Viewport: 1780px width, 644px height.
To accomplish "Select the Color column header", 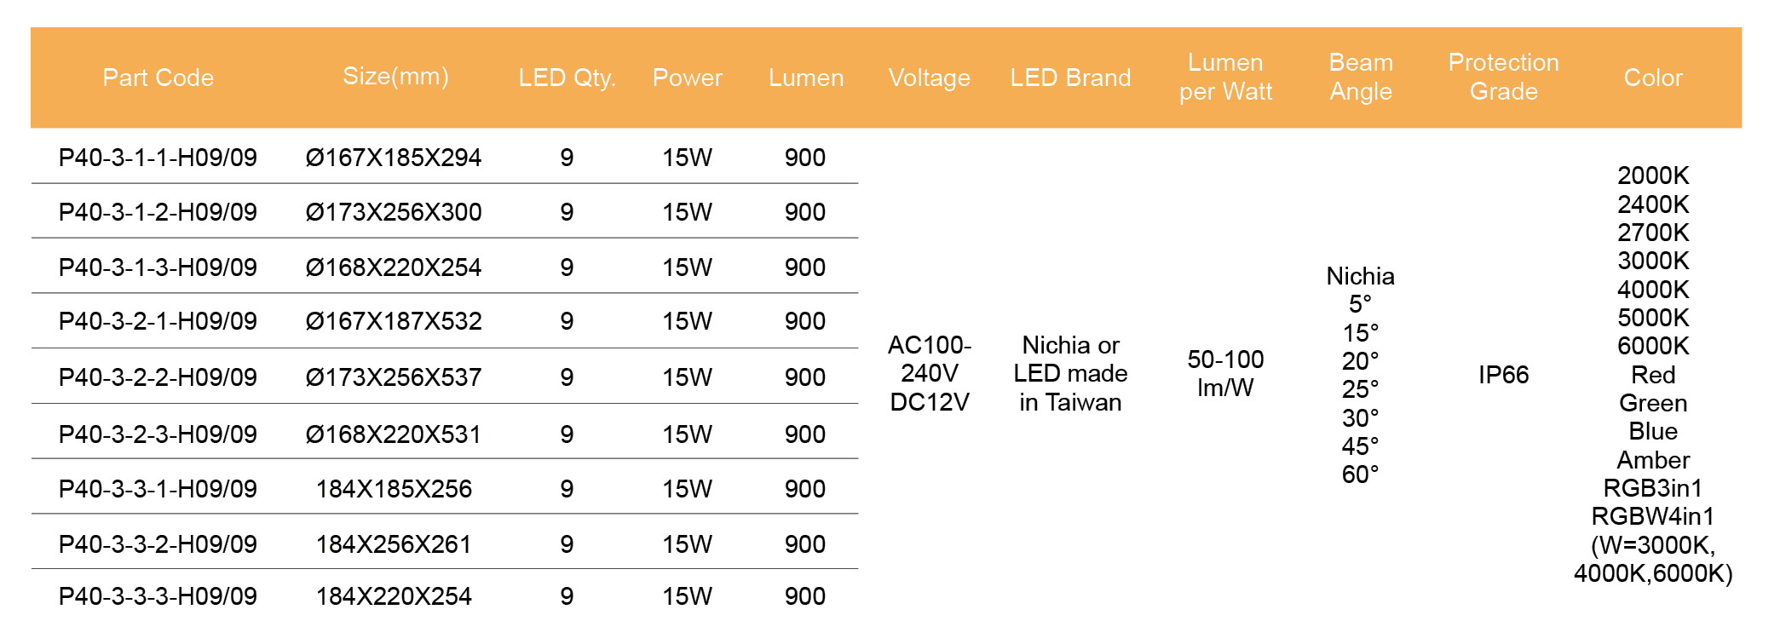I will (x=1652, y=78).
